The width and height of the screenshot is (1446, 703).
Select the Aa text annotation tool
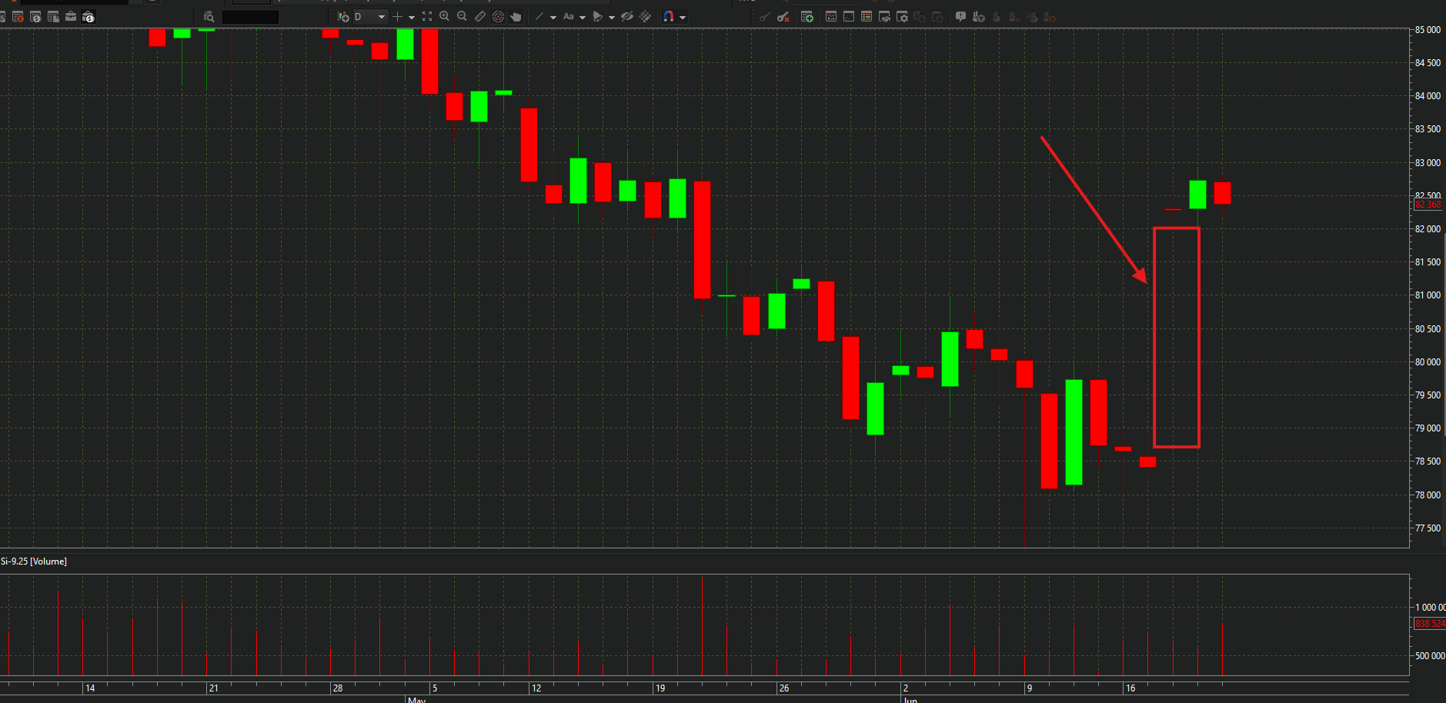click(569, 16)
